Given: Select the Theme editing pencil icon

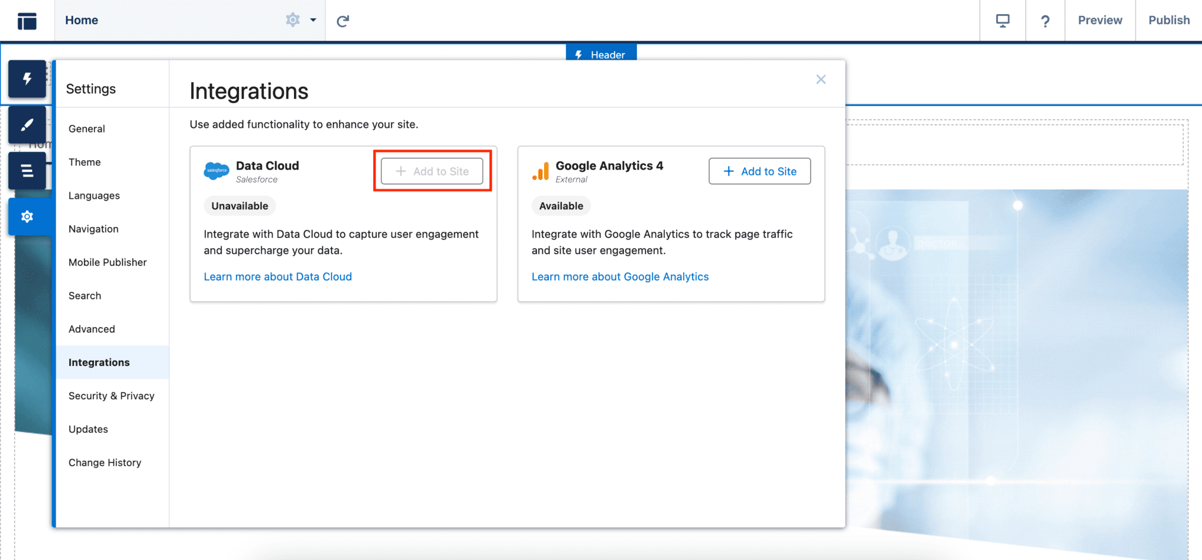Looking at the screenshot, I should (27, 124).
